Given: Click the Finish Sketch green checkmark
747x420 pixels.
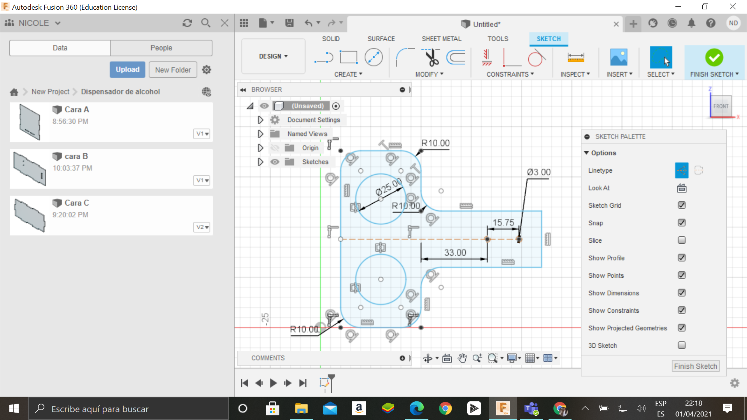Looking at the screenshot, I should 714,58.
